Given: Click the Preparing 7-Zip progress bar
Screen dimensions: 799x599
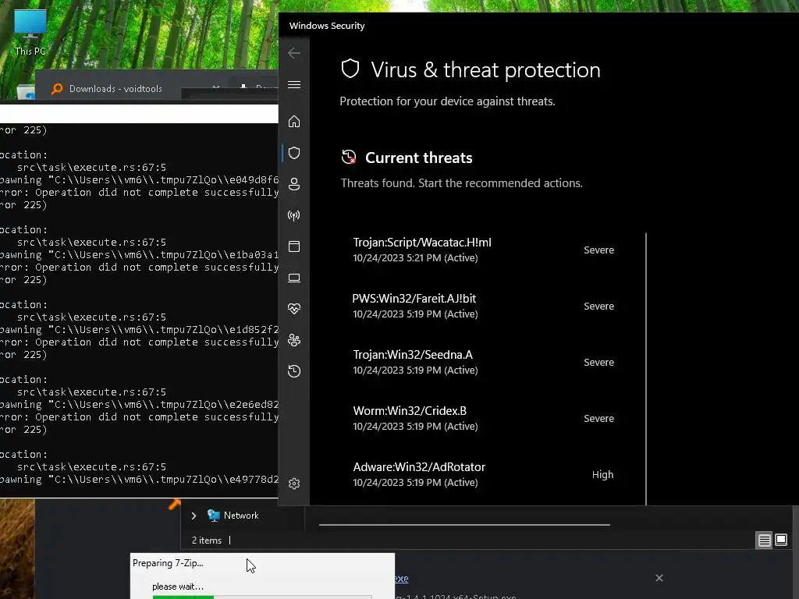Looking at the screenshot, I should [262, 597].
